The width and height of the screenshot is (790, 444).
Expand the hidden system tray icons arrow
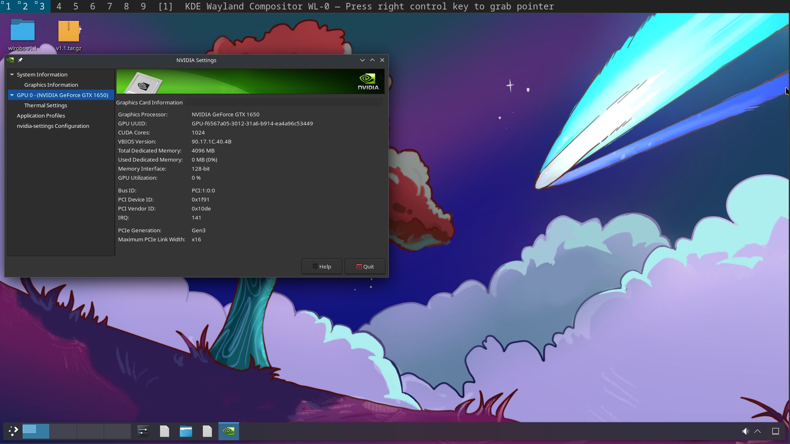(757, 431)
